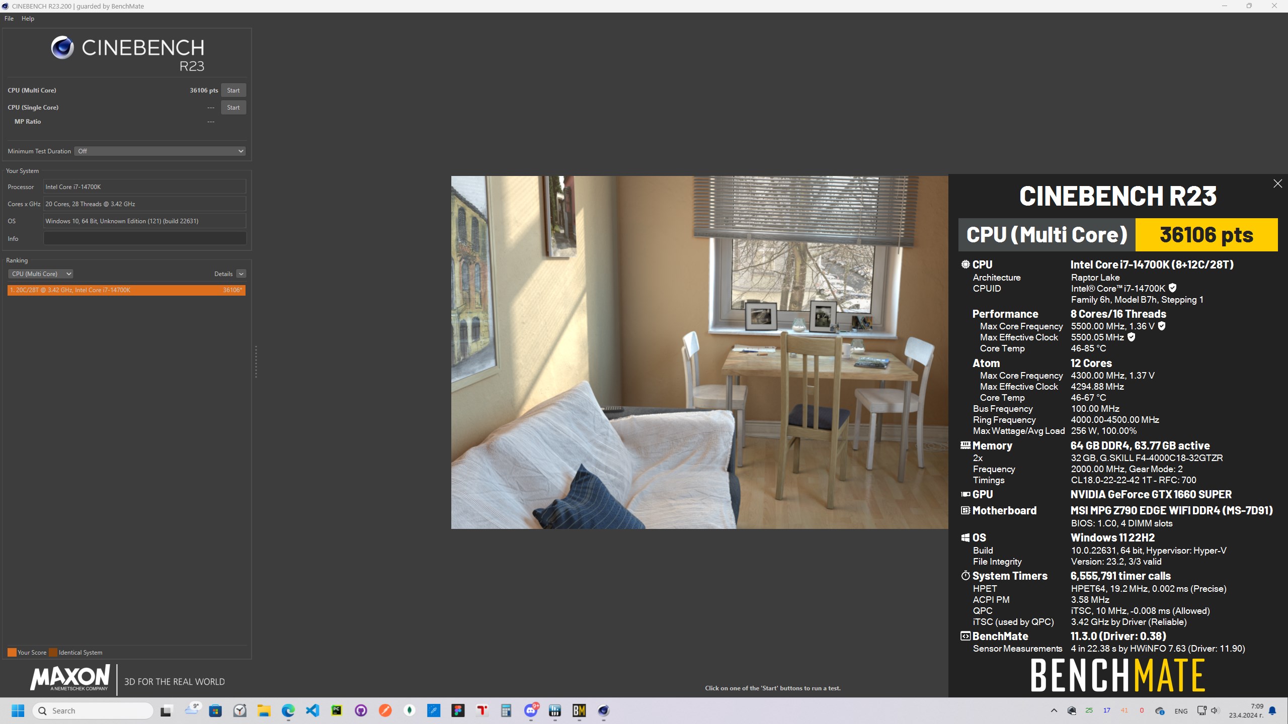Click the Processor field Intel Core i7-14700K
This screenshot has height=724, width=1288.
coord(144,187)
